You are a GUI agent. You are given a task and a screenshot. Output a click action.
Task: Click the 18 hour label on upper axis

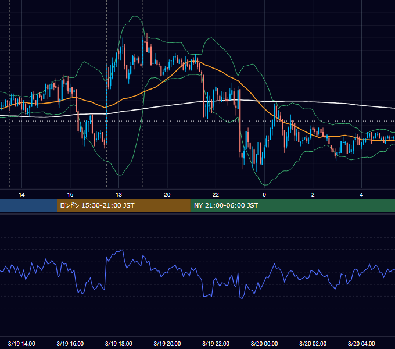pyautogui.click(x=119, y=195)
